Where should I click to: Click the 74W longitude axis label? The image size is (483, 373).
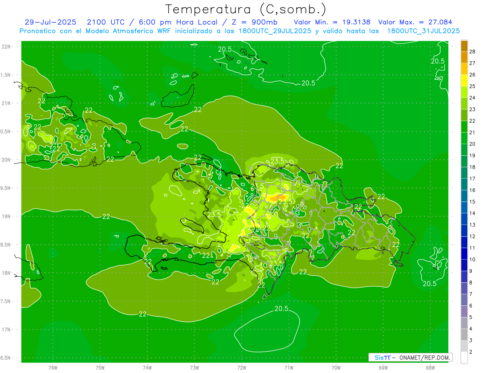tap(147, 368)
